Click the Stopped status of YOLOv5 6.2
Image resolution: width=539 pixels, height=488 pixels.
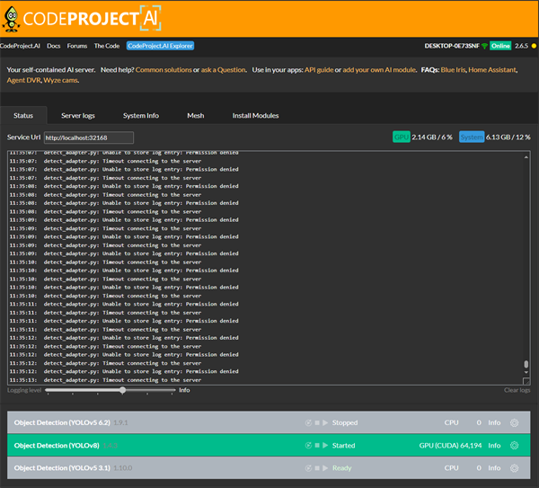pyautogui.click(x=345, y=422)
